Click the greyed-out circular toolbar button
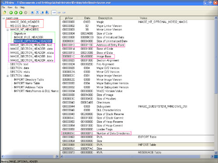 click(26, 13)
